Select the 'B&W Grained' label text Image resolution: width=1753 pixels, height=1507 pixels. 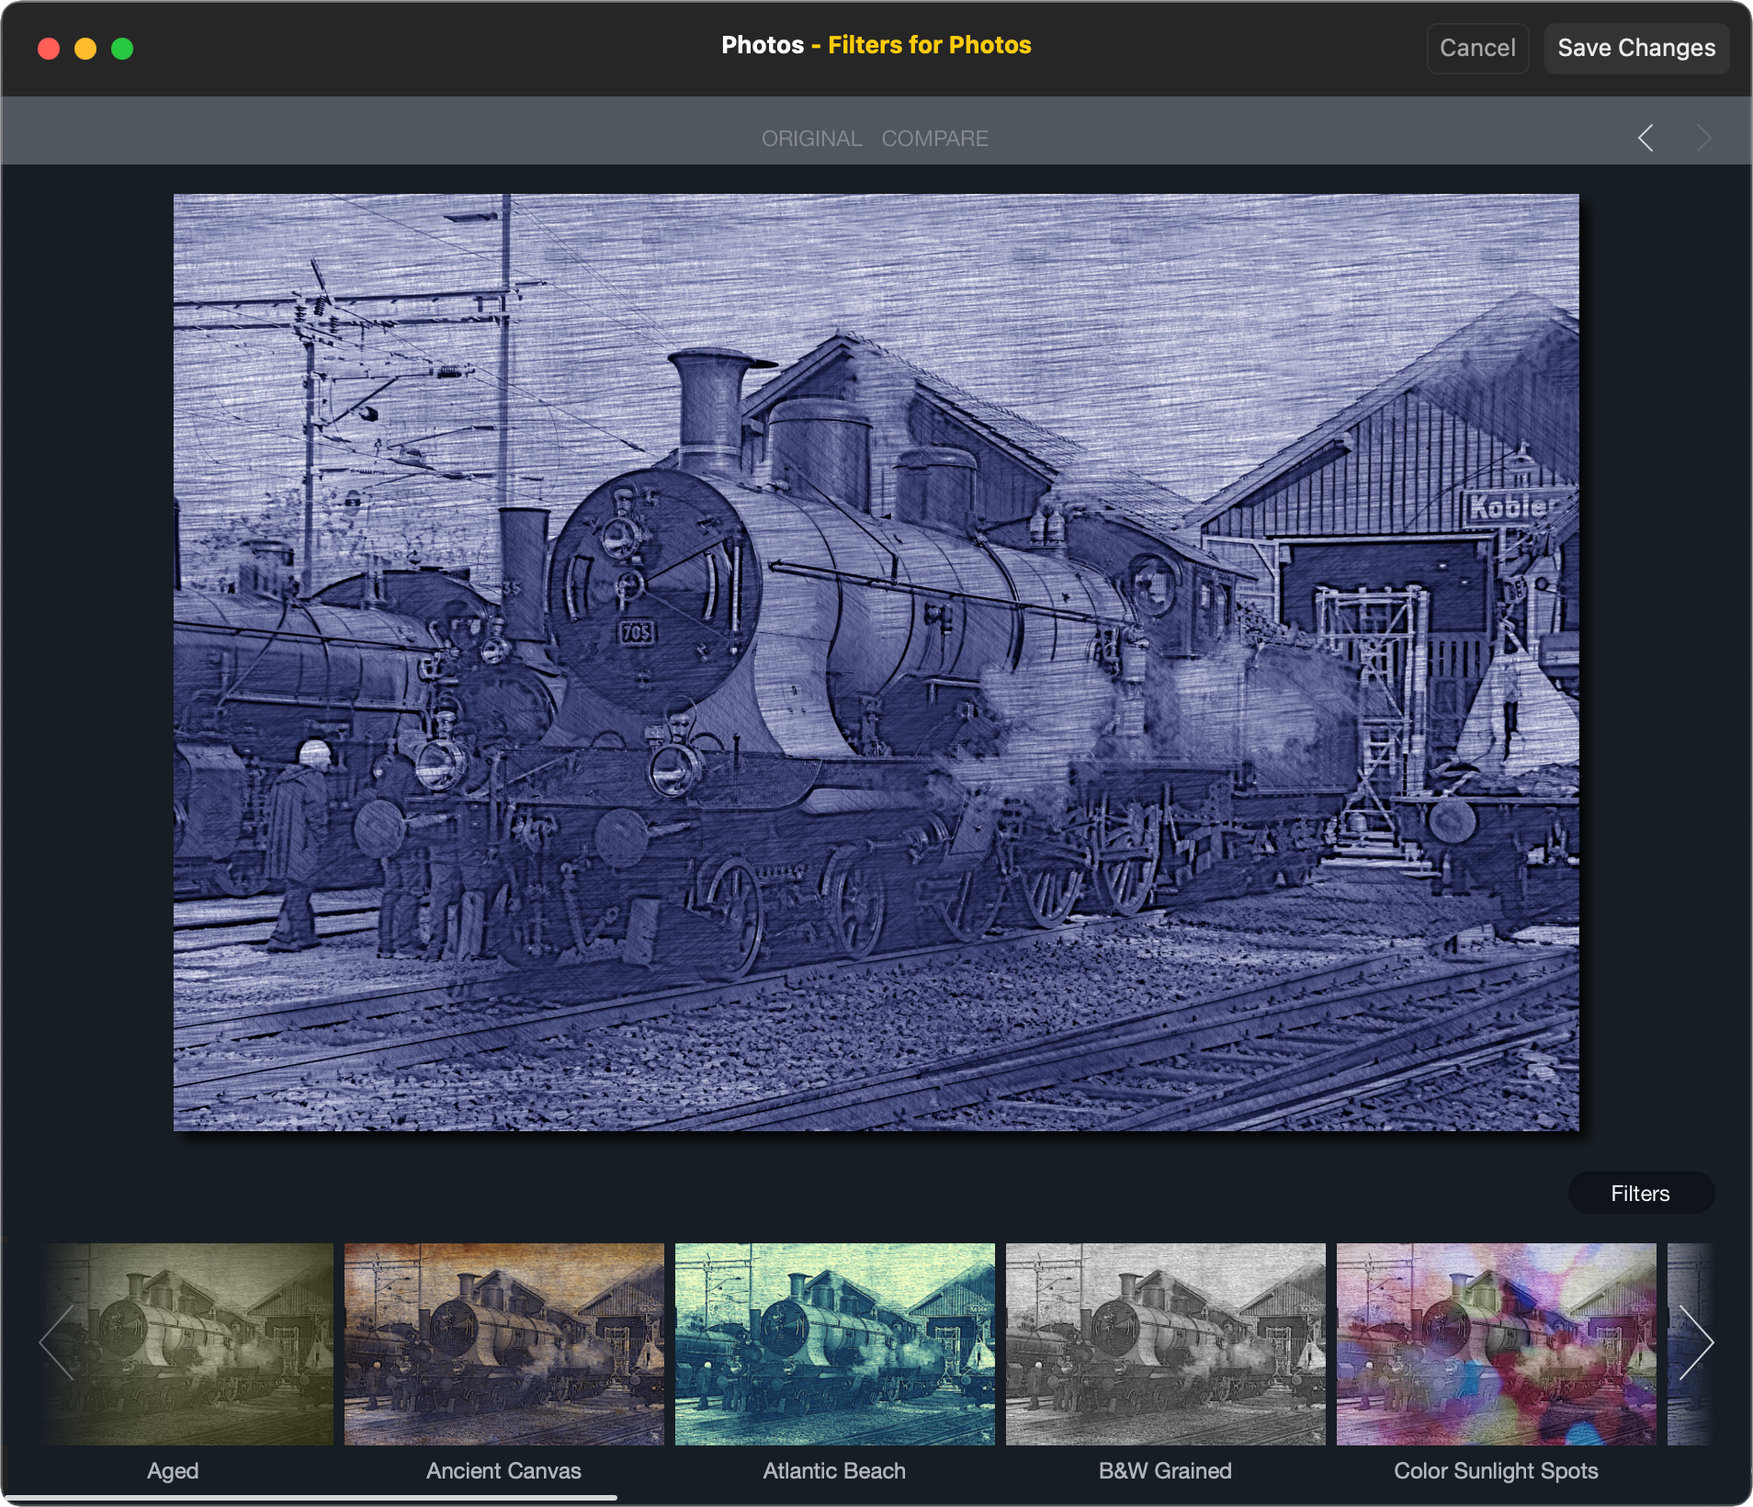[1165, 1470]
